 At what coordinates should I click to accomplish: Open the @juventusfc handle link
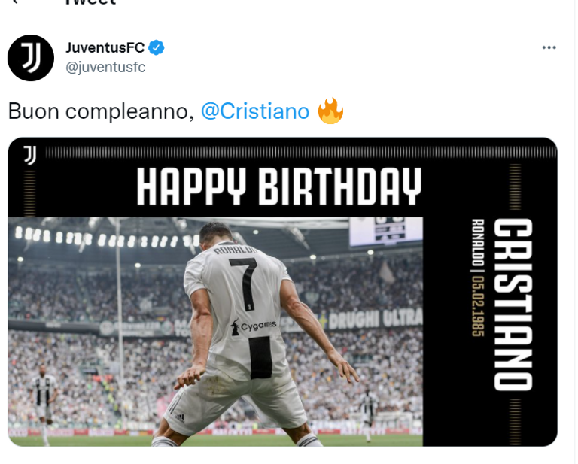coord(105,68)
